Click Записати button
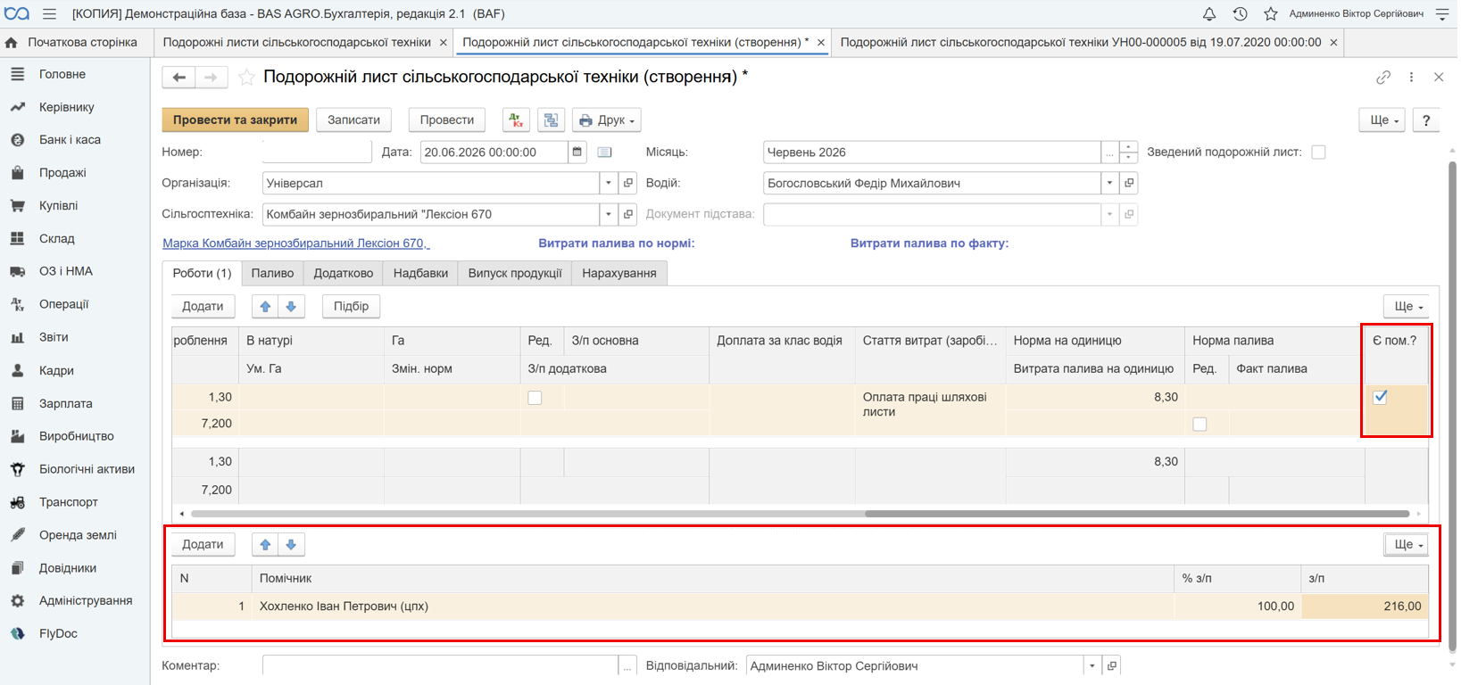The width and height of the screenshot is (1461, 685). click(353, 120)
